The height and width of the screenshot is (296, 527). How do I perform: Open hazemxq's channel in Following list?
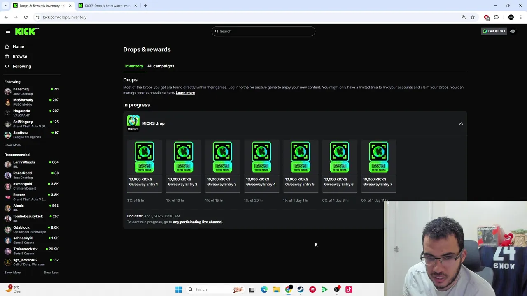[31, 91]
